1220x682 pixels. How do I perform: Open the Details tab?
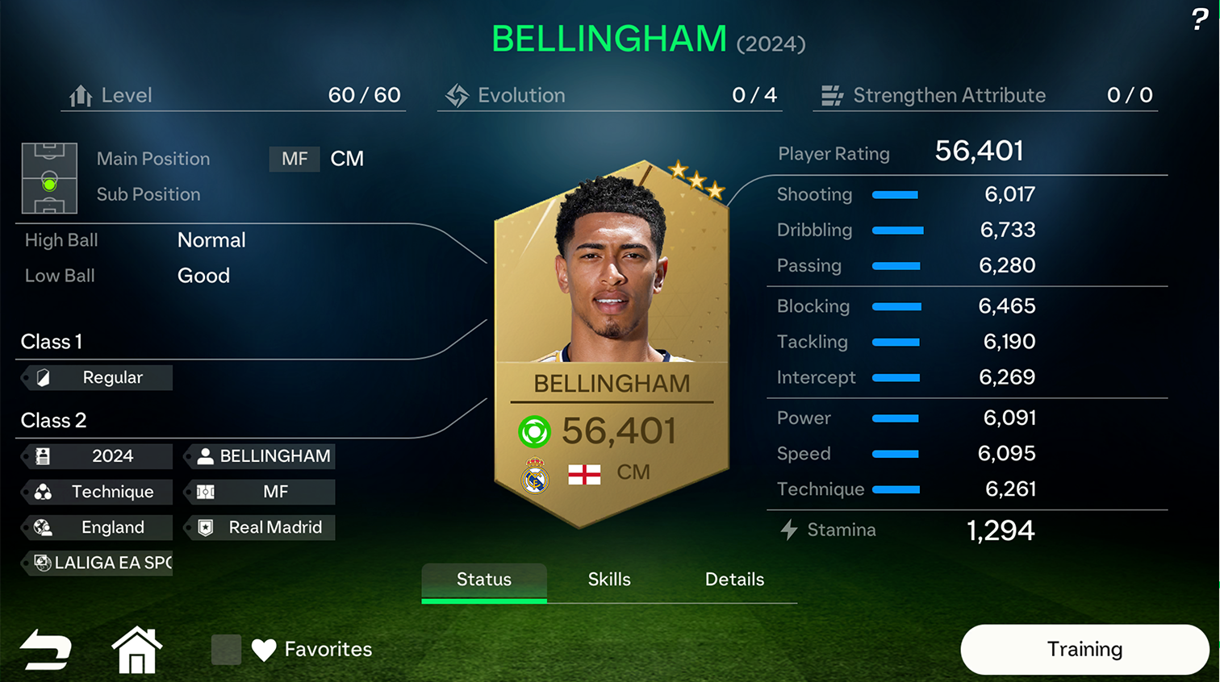[x=734, y=580]
